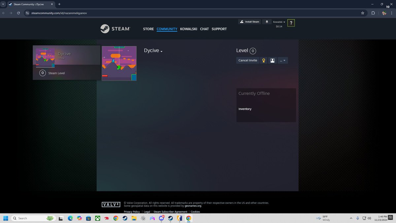
Task: Open the game controller app in taskbar
Action: point(152,218)
